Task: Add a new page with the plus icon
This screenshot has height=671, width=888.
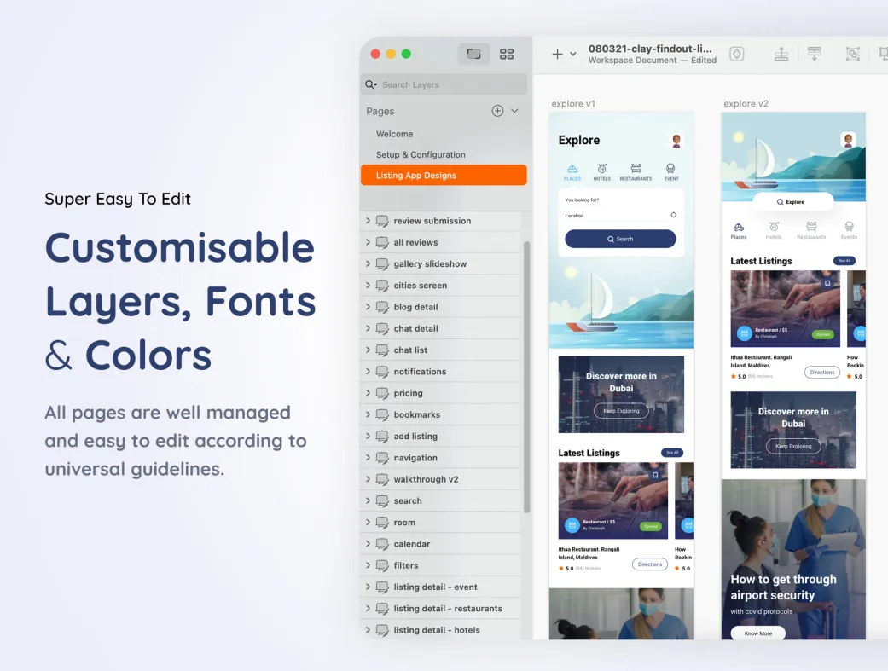Action: click(497, 111)
